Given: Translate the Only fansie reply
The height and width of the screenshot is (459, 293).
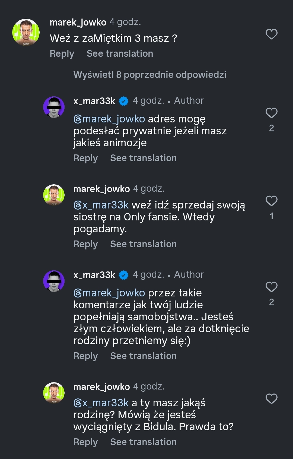Looking at the screenshot, I should [x=143, y=244].
